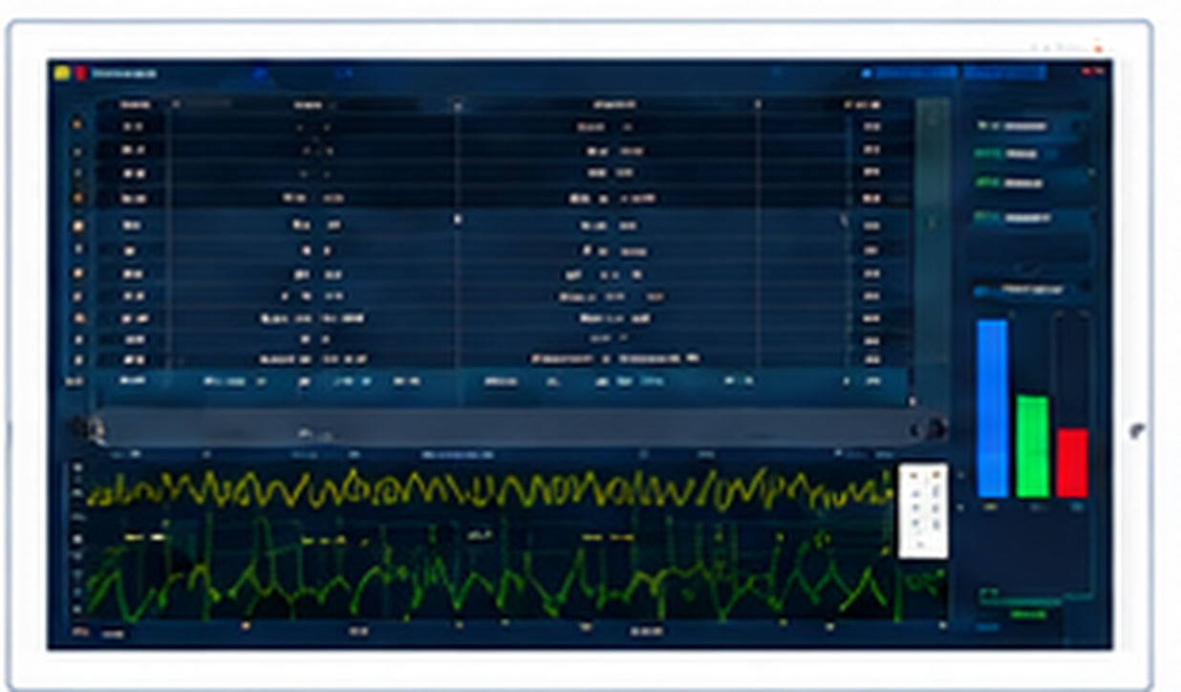
Task: Click the yellow icon in the title bar
Action: [x=61, y=72]
